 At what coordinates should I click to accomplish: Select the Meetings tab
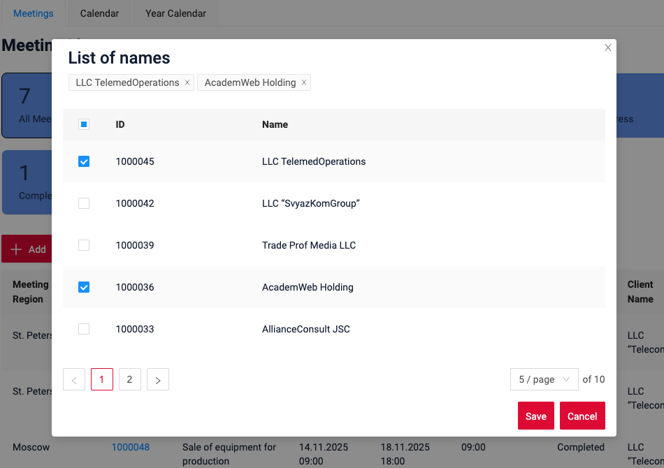pos(34,13)
